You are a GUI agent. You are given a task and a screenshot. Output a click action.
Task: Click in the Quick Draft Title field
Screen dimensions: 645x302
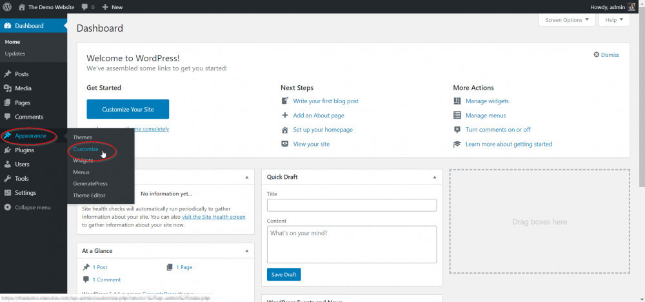[x=352, y=205]
